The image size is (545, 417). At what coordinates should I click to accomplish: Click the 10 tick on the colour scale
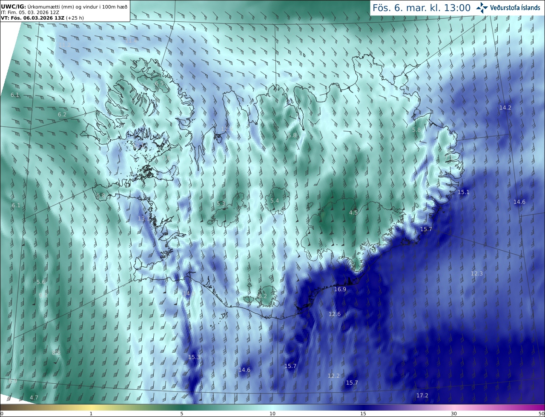(272, 414)
